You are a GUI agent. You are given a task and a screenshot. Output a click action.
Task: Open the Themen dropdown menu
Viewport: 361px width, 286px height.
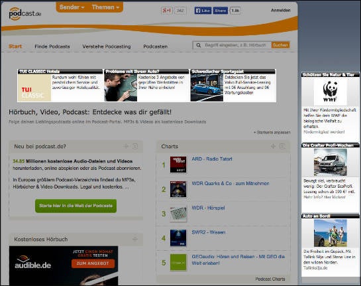click(105, 7)
